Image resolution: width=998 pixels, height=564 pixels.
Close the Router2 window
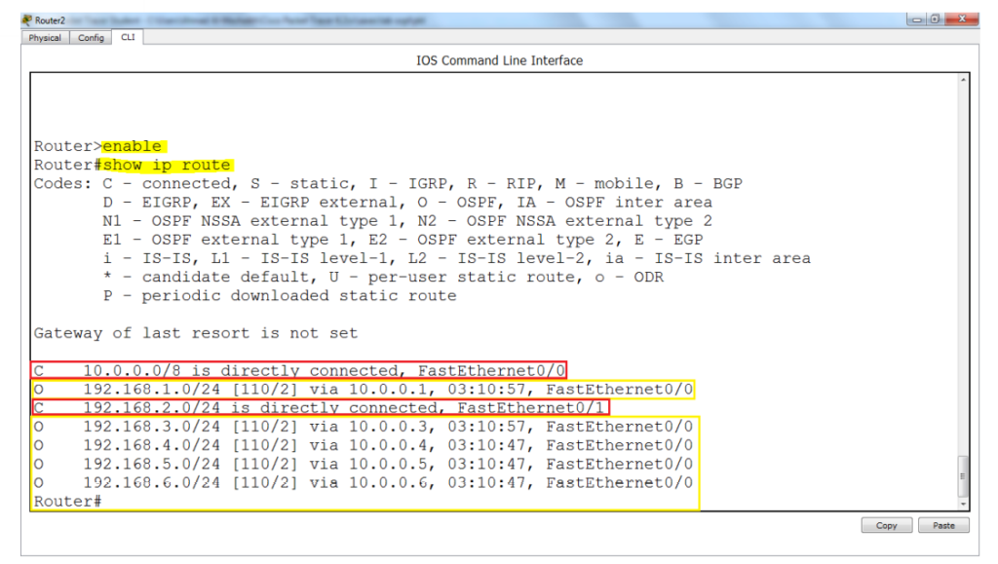tap(962, 19)
